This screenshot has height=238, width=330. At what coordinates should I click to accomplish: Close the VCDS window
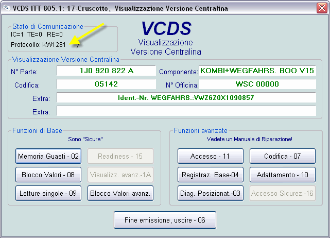click(x=322, y=8)
